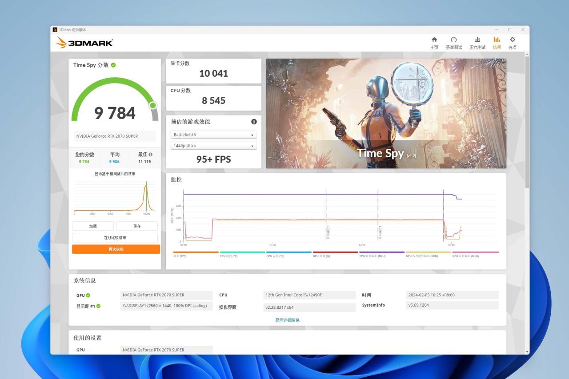Image resolution: width=569 pixels, height=379 pixels.
Task: Click the 显示基于相同硬件的结果 caption
Action: (x=115, y=174)
